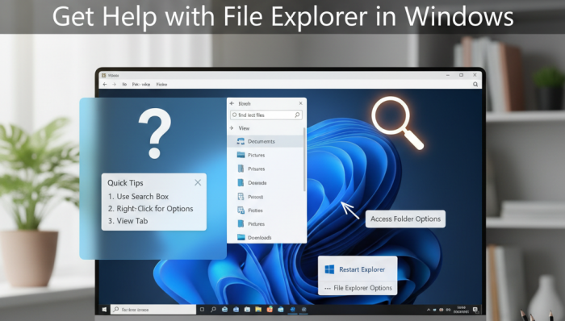Select the Documents item in the list
The width and height of the screenshot is (565, 321).
click(x=266, y=141)
